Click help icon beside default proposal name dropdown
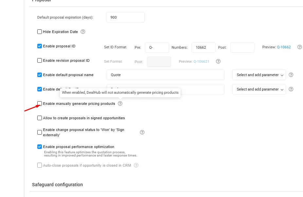The height and width of the screenshot is (197, 303). click(291, 75)
